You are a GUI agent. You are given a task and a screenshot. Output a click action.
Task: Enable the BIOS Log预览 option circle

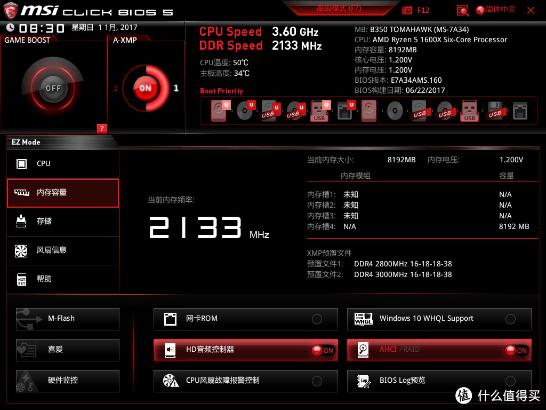pos(510,381)
